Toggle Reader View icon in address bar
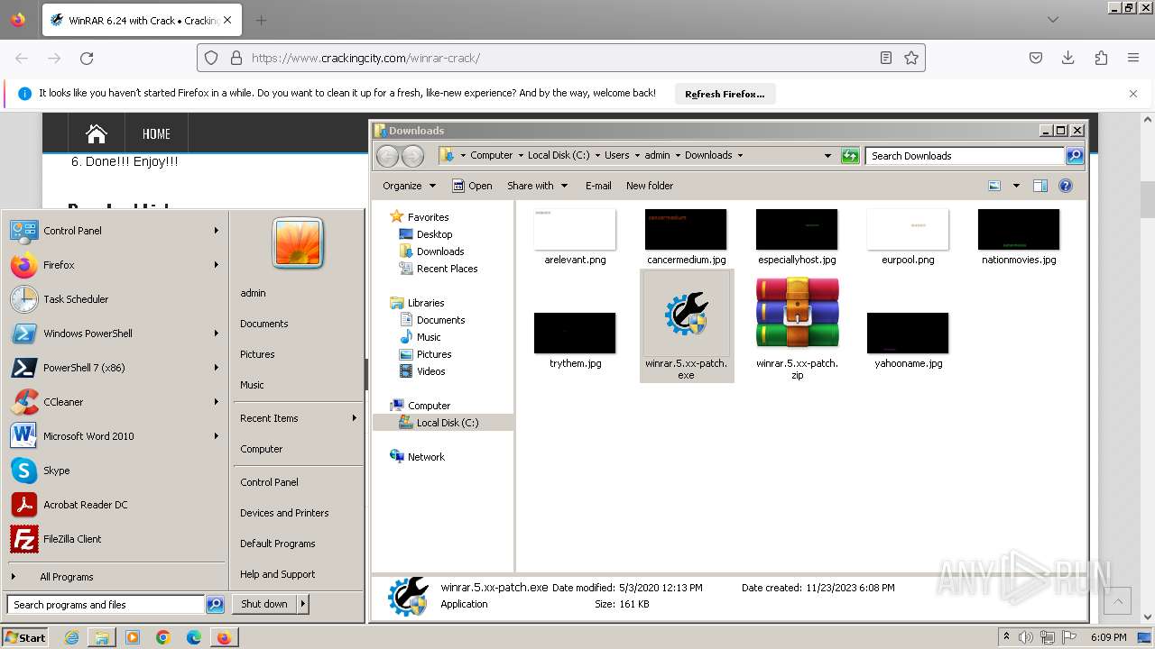This screenshot has width=1155, height=649. point(886,58)
